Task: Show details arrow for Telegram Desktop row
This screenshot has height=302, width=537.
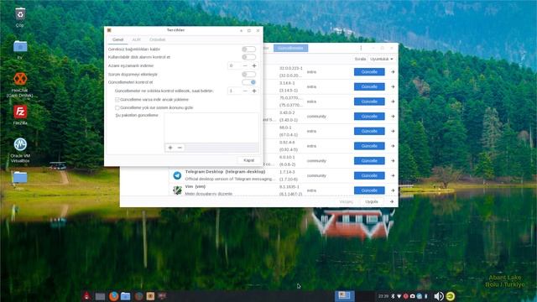Action: point(393,175)
